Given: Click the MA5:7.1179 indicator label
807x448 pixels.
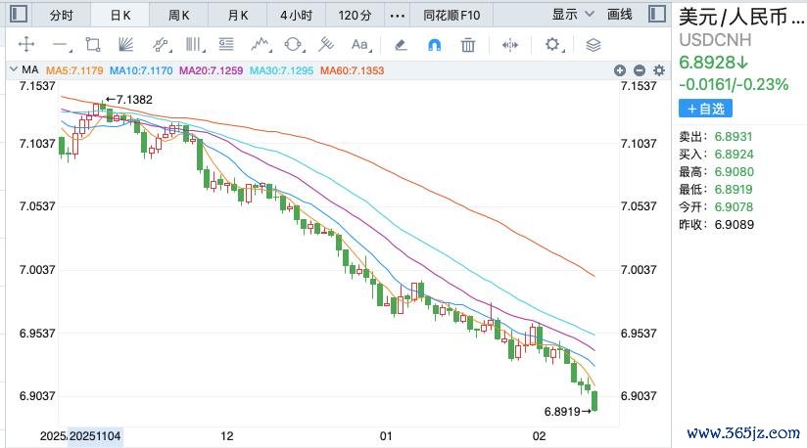Looking at the screenshot, I should [74, 70].
